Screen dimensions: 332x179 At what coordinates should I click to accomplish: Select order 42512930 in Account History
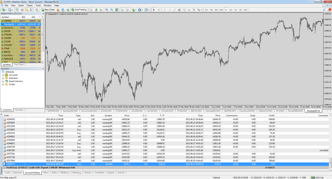click(x=166, y=126)
